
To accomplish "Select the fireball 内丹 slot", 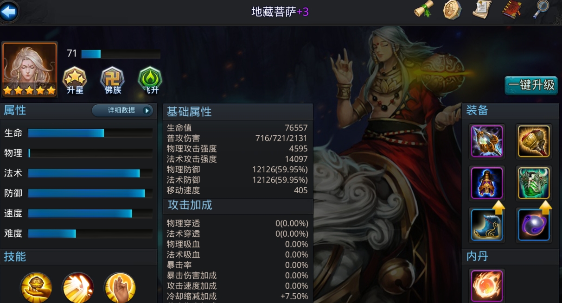I will (487, 286).
